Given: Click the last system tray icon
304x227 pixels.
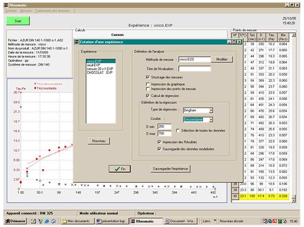Looking at the screenshot, I should click(x=285, y=221).
